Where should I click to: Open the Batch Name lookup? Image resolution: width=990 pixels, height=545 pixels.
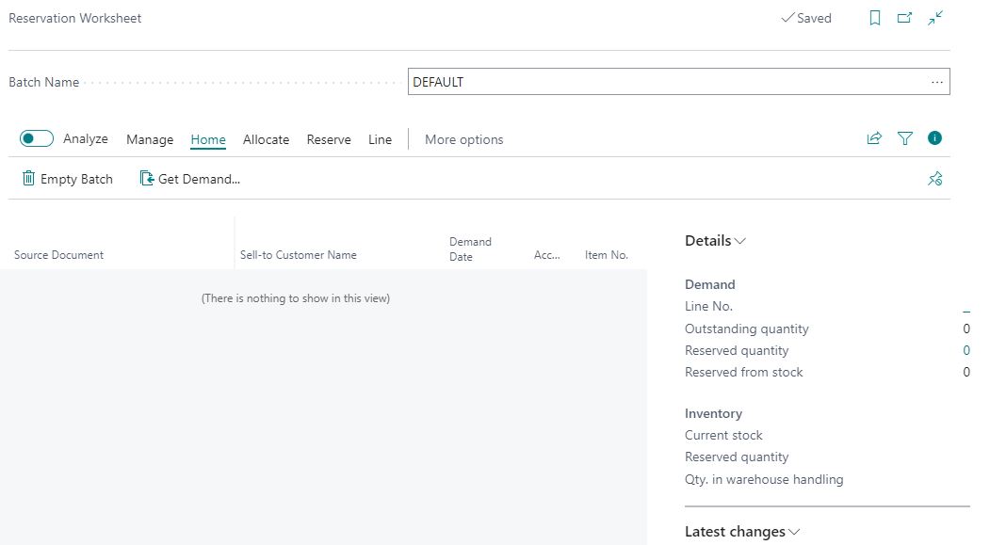point(937,82)
